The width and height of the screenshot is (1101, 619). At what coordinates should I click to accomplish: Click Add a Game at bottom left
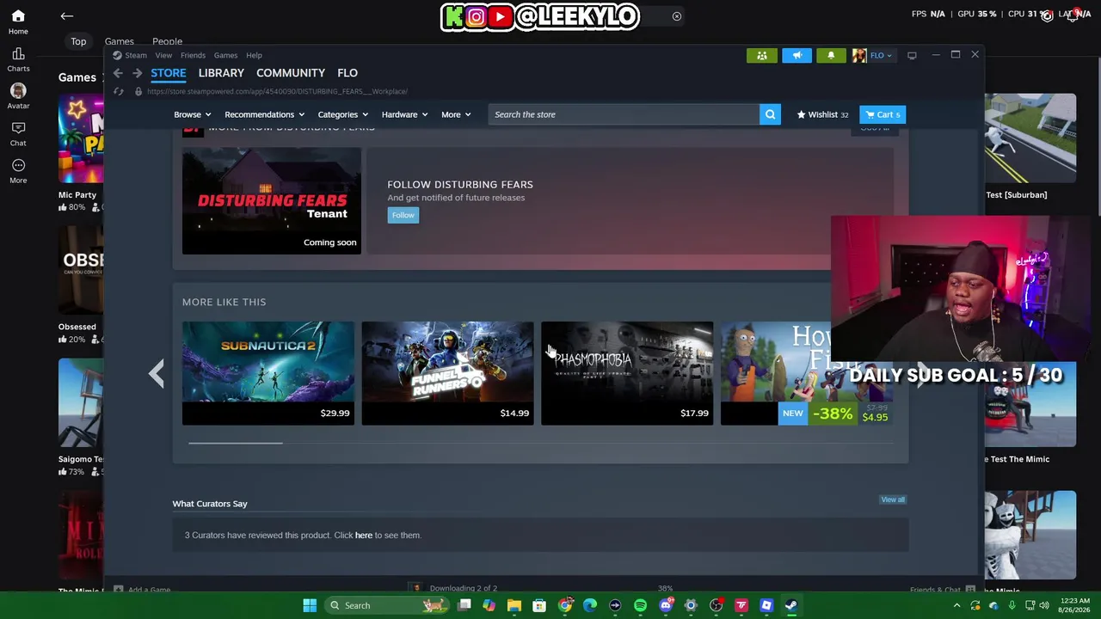click(x=143, y=590)
